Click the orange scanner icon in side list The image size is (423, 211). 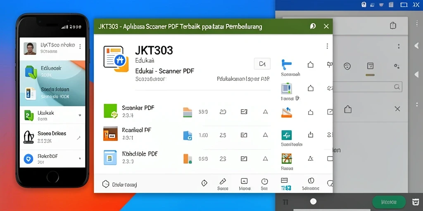click(x=287, y=112)
